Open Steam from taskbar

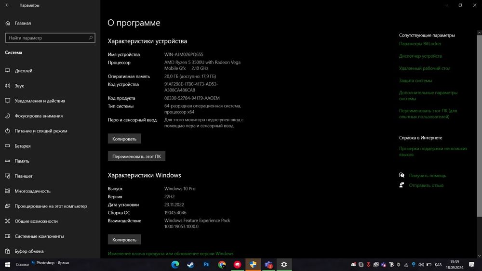click(x=190, y=265)
